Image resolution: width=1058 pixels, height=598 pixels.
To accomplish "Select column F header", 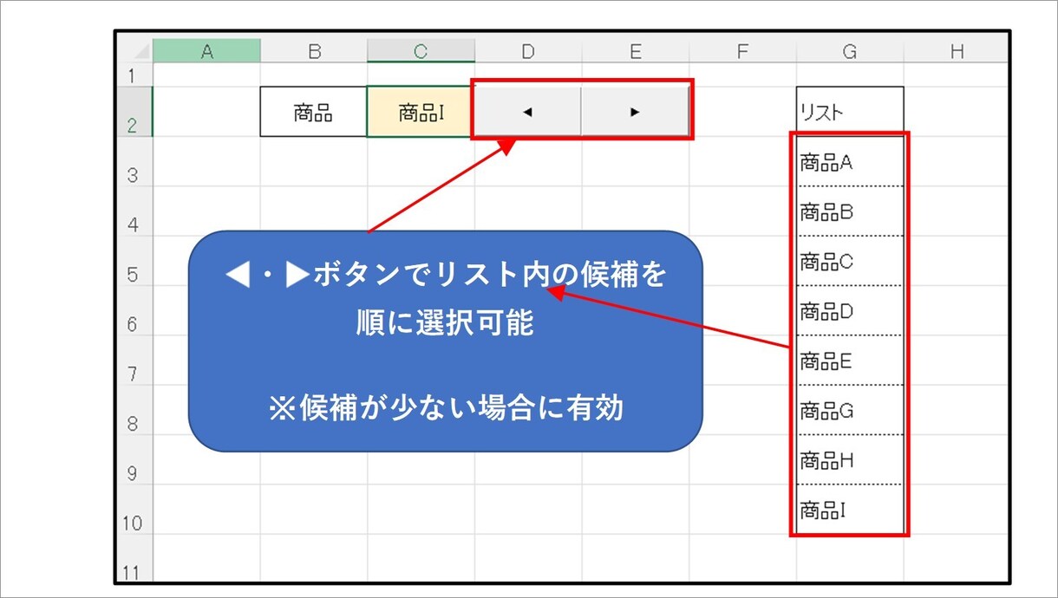I will [x=742, y=51].
